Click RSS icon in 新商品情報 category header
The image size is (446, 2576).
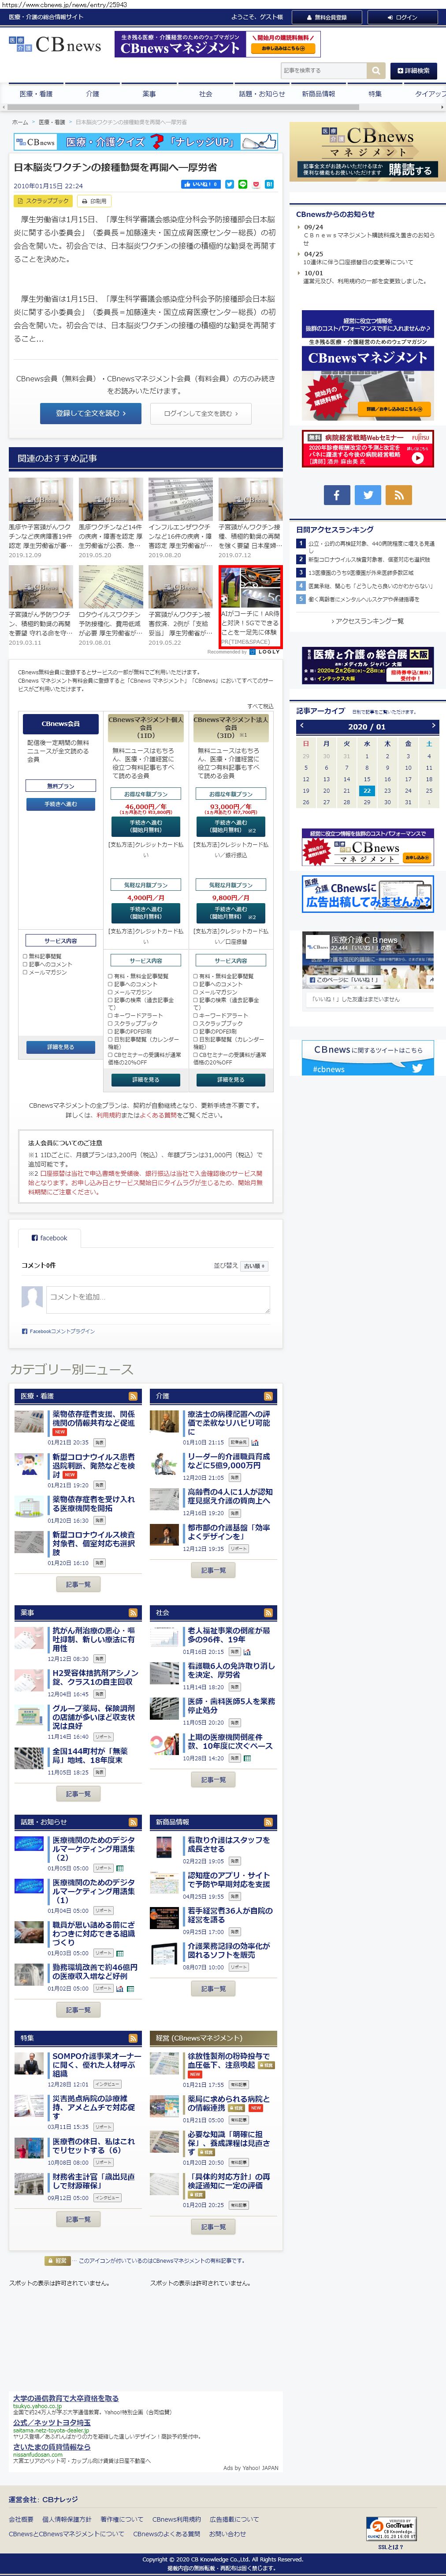point(268,1822)
